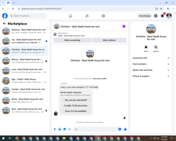Open a new browser tab
This screenshot has height=141, width=176.
[14, 3]
